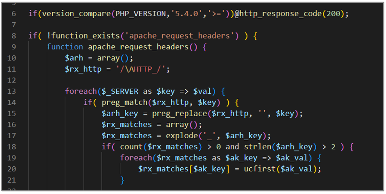Click line number 17 in the gutter
The image size is (386, 194).
point(11,136)
